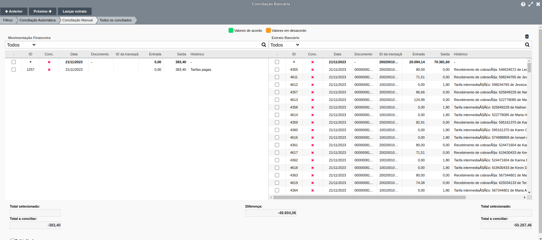This screenshot has height=240, width=542.
Task: Click red X status for row 4611
Action: pos(312,77)
